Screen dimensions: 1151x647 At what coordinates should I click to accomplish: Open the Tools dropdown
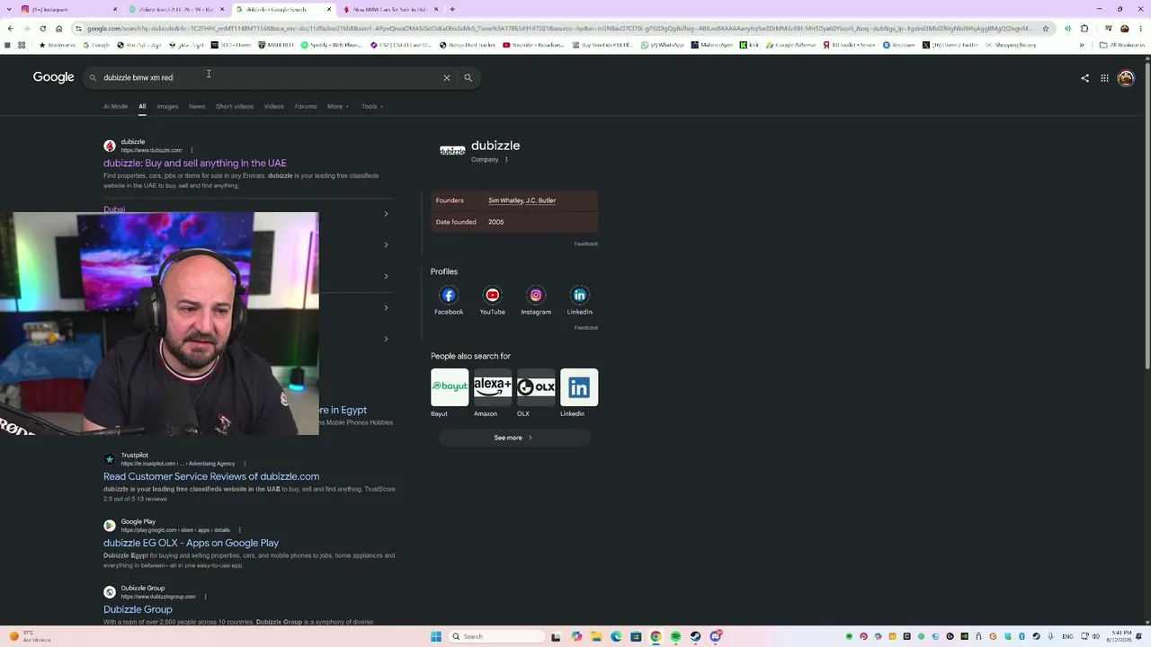tap(372, 106)
